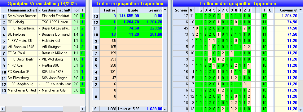303x112 pixels.
Task: Click the 253 Treffer count cell
Action: pyautogui.click(x=108, y=59)
